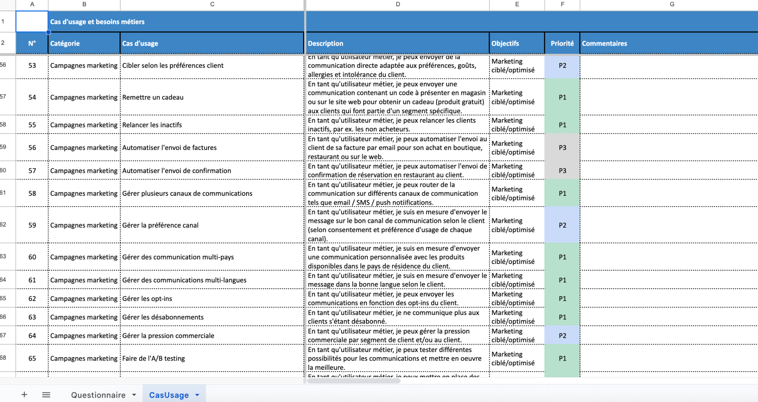Select column D header

coord(398,4)
